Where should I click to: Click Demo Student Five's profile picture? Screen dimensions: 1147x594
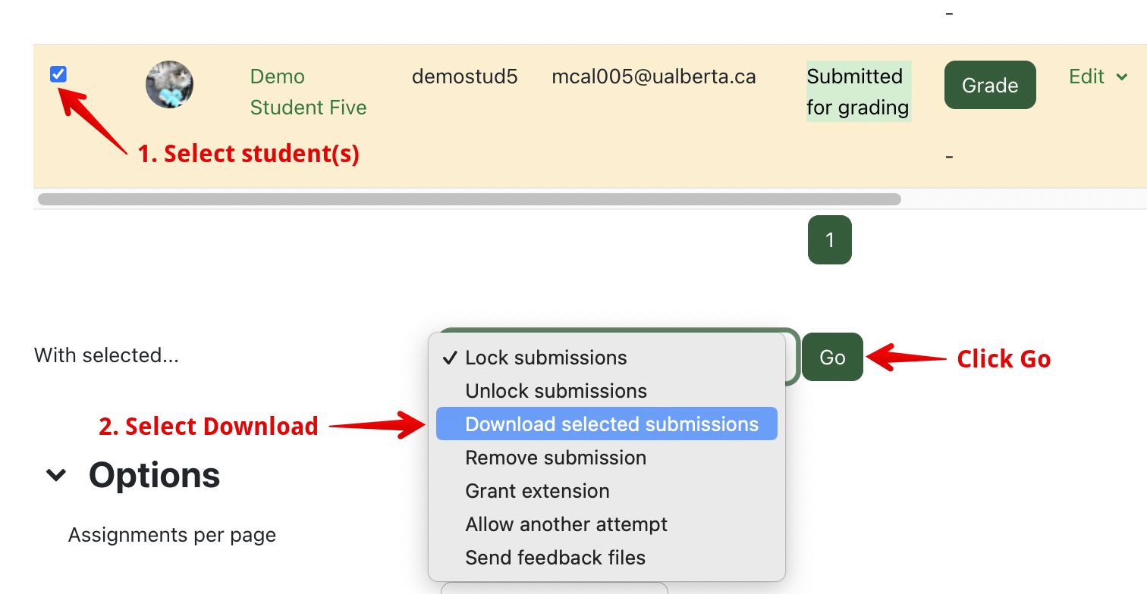tap(169, 85)
